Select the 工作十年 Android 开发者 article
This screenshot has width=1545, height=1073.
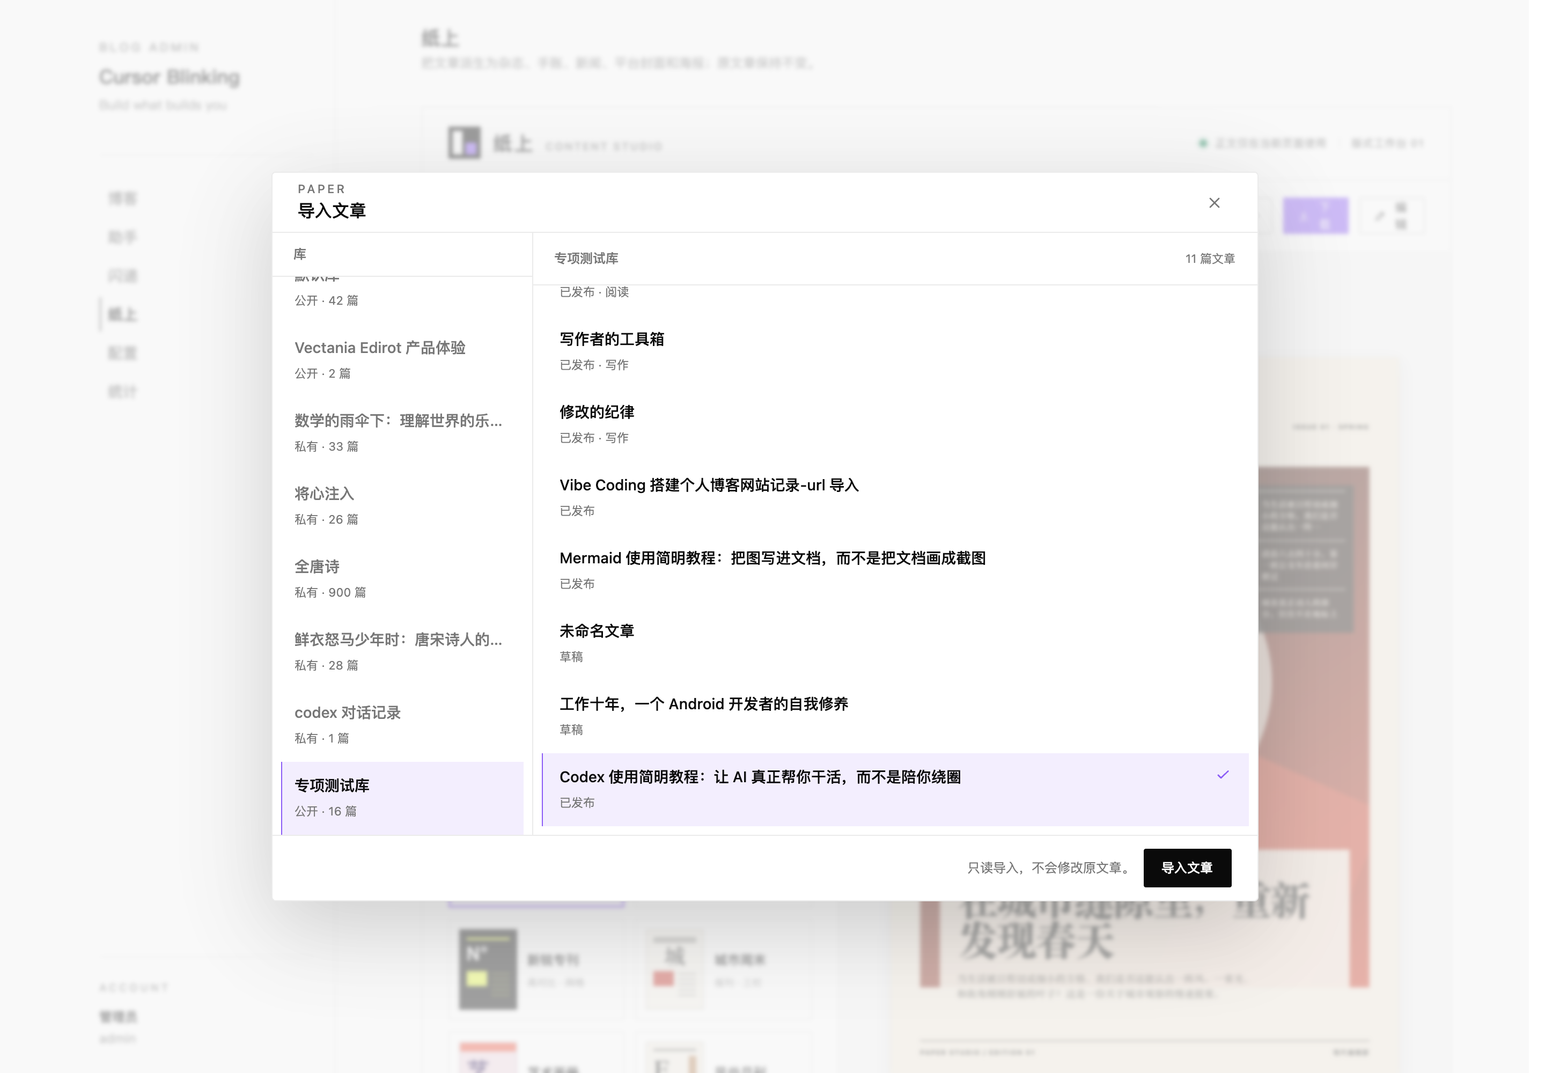[895, 716]
